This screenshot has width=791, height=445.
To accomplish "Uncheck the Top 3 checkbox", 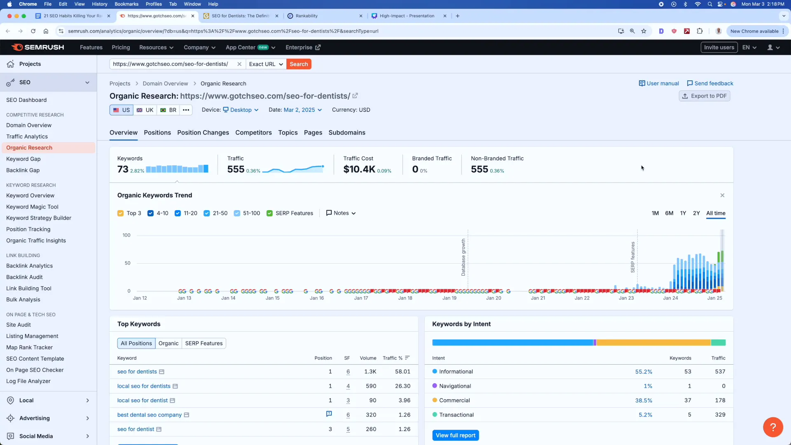I will [120, 213].
